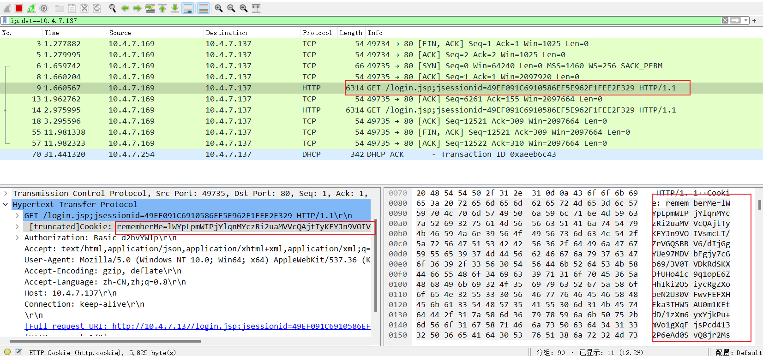Open the recent display filters dropdown
Screen dimensions: 763x356
745,20
